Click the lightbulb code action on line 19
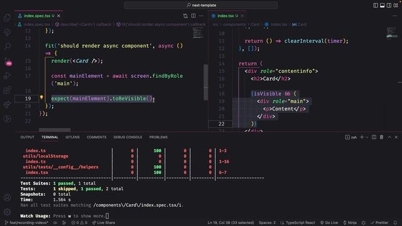Screen dimensions: 402x226 click(41, 97)
